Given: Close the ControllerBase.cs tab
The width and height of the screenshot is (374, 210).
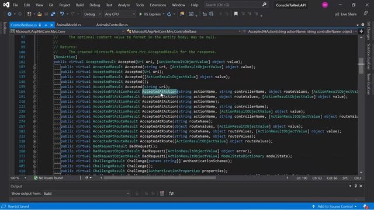Looking at the screenshot, I should pyautogui.click(x=51, y=24).
